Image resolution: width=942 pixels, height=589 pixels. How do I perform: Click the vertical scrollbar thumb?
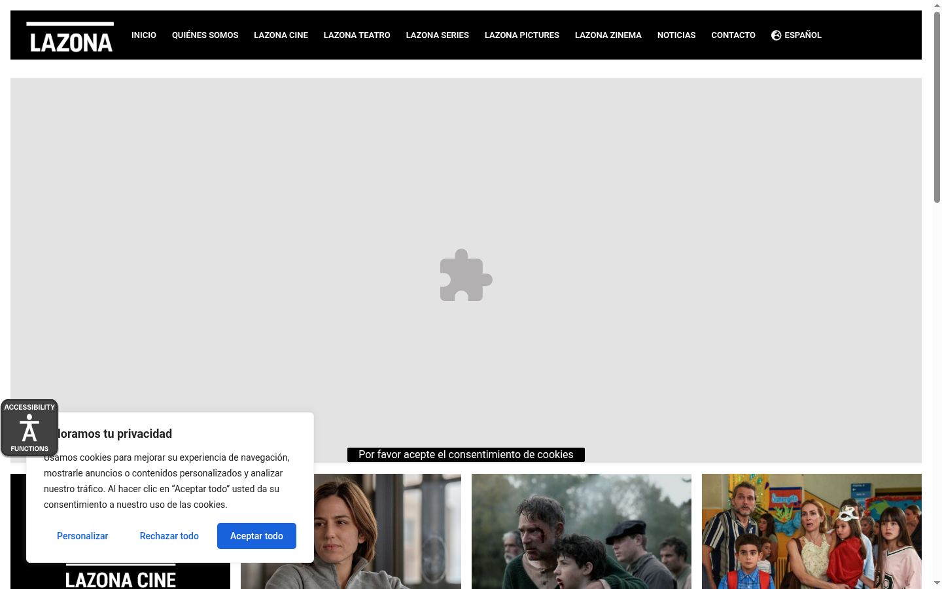click(937, 108)
